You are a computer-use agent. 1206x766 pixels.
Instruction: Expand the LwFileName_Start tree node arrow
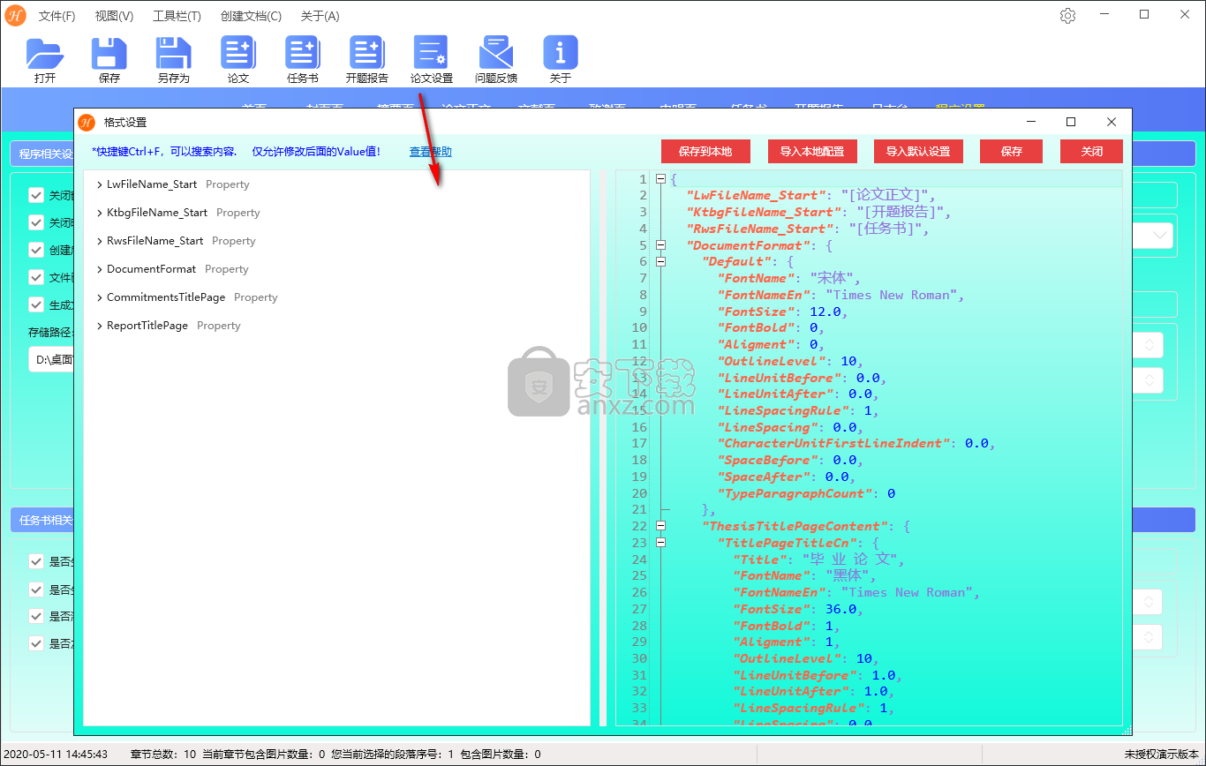click(x=100, y=184)
